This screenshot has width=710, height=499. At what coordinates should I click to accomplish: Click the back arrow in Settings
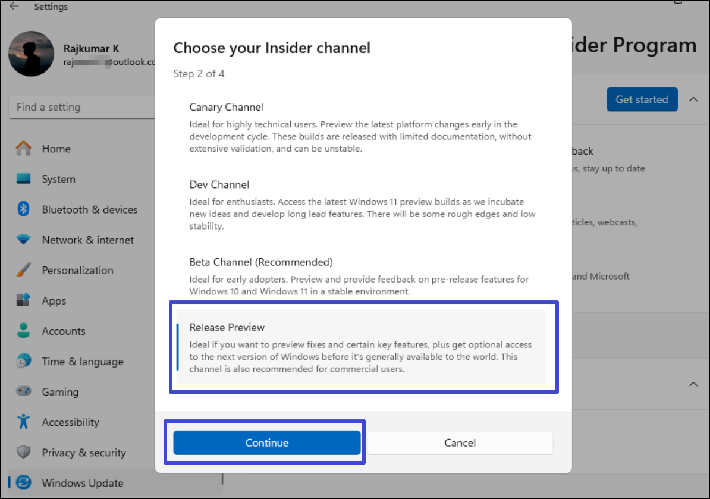(14, 7)
